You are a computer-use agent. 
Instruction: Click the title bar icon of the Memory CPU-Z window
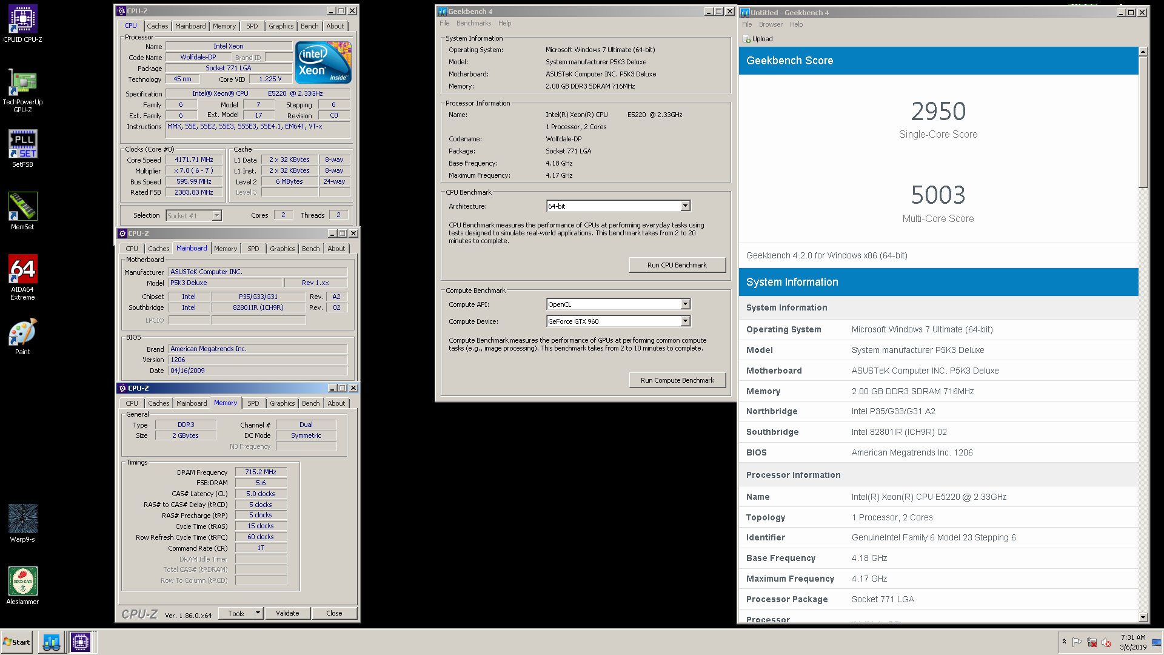click(x=122, y=388)
